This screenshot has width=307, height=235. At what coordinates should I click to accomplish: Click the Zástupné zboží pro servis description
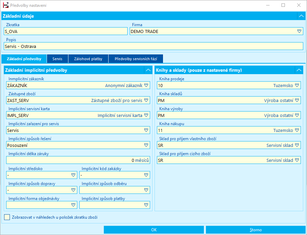click(117, 101)
